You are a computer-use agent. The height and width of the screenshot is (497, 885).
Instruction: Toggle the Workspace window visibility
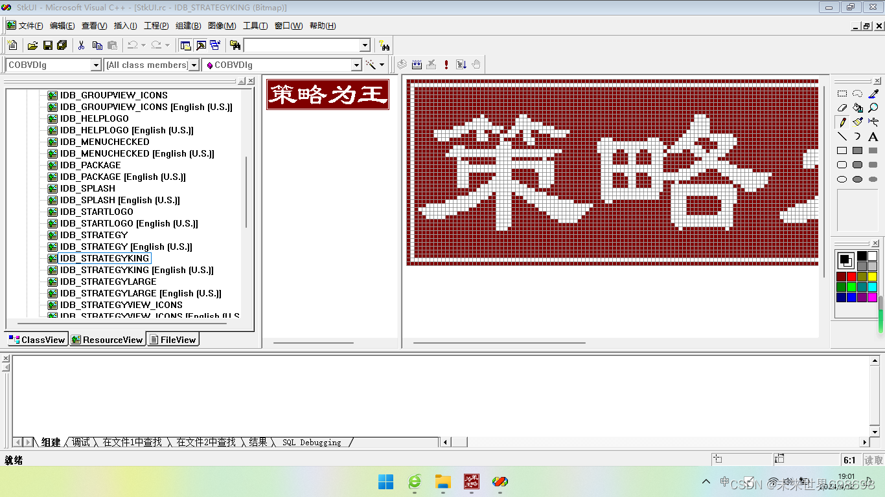187,45
